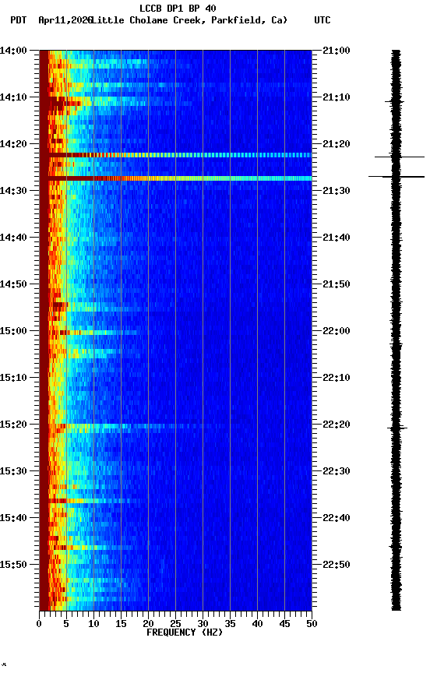
Task: Click the 0 Hz frequency axis label
Action: [39, 624]
